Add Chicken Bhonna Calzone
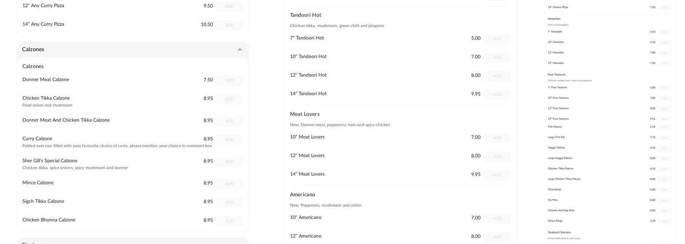This screenshot has width=685, height=244. pos(229,221)
